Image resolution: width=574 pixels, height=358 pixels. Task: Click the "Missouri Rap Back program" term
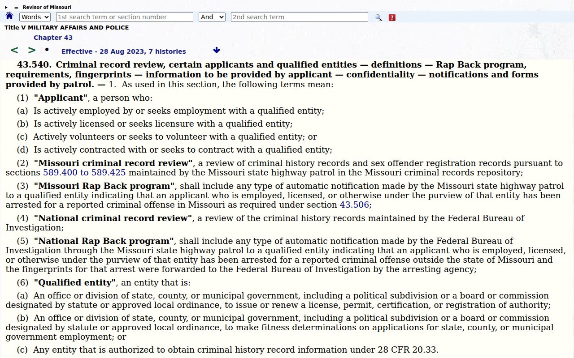pyautogui.click(x=104, y=186)
